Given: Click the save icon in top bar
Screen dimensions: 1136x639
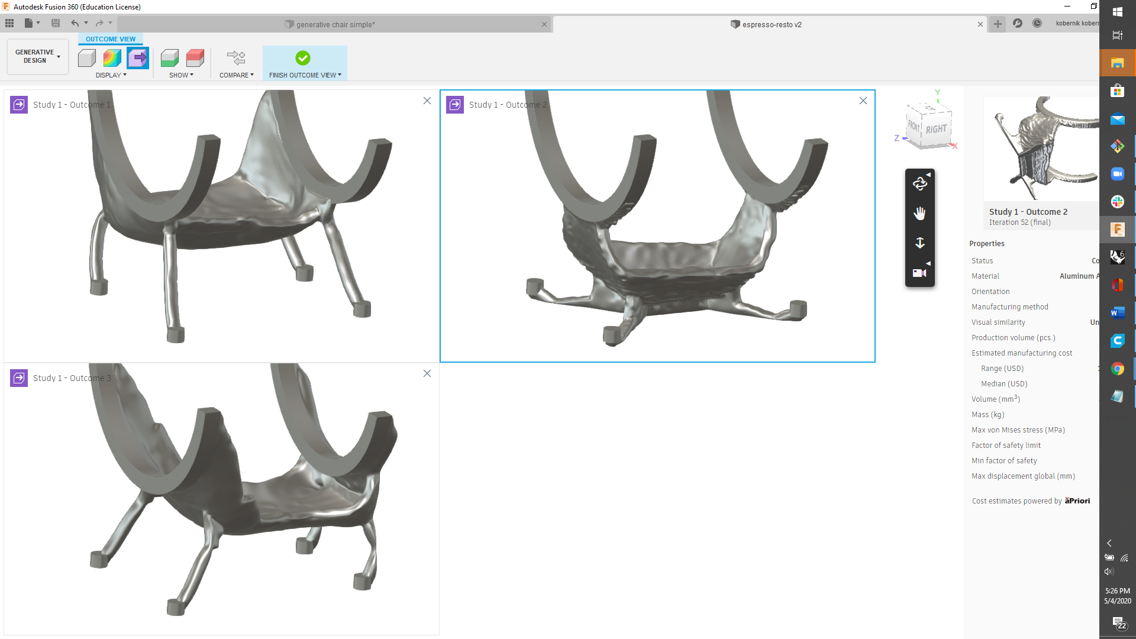Looking at the screenshot, I should (x=56, y=23).
